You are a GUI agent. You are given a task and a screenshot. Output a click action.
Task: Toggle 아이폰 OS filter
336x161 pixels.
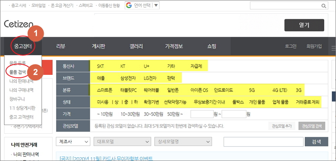coord(199,90)
